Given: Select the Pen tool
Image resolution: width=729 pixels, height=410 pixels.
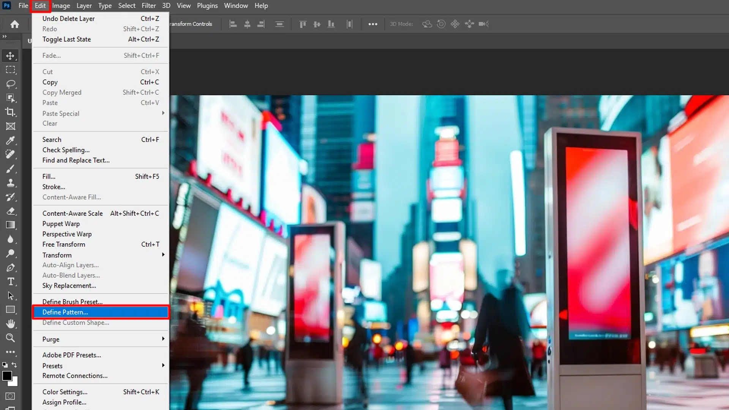Looking at the screenshot, I should click(10, 268).
